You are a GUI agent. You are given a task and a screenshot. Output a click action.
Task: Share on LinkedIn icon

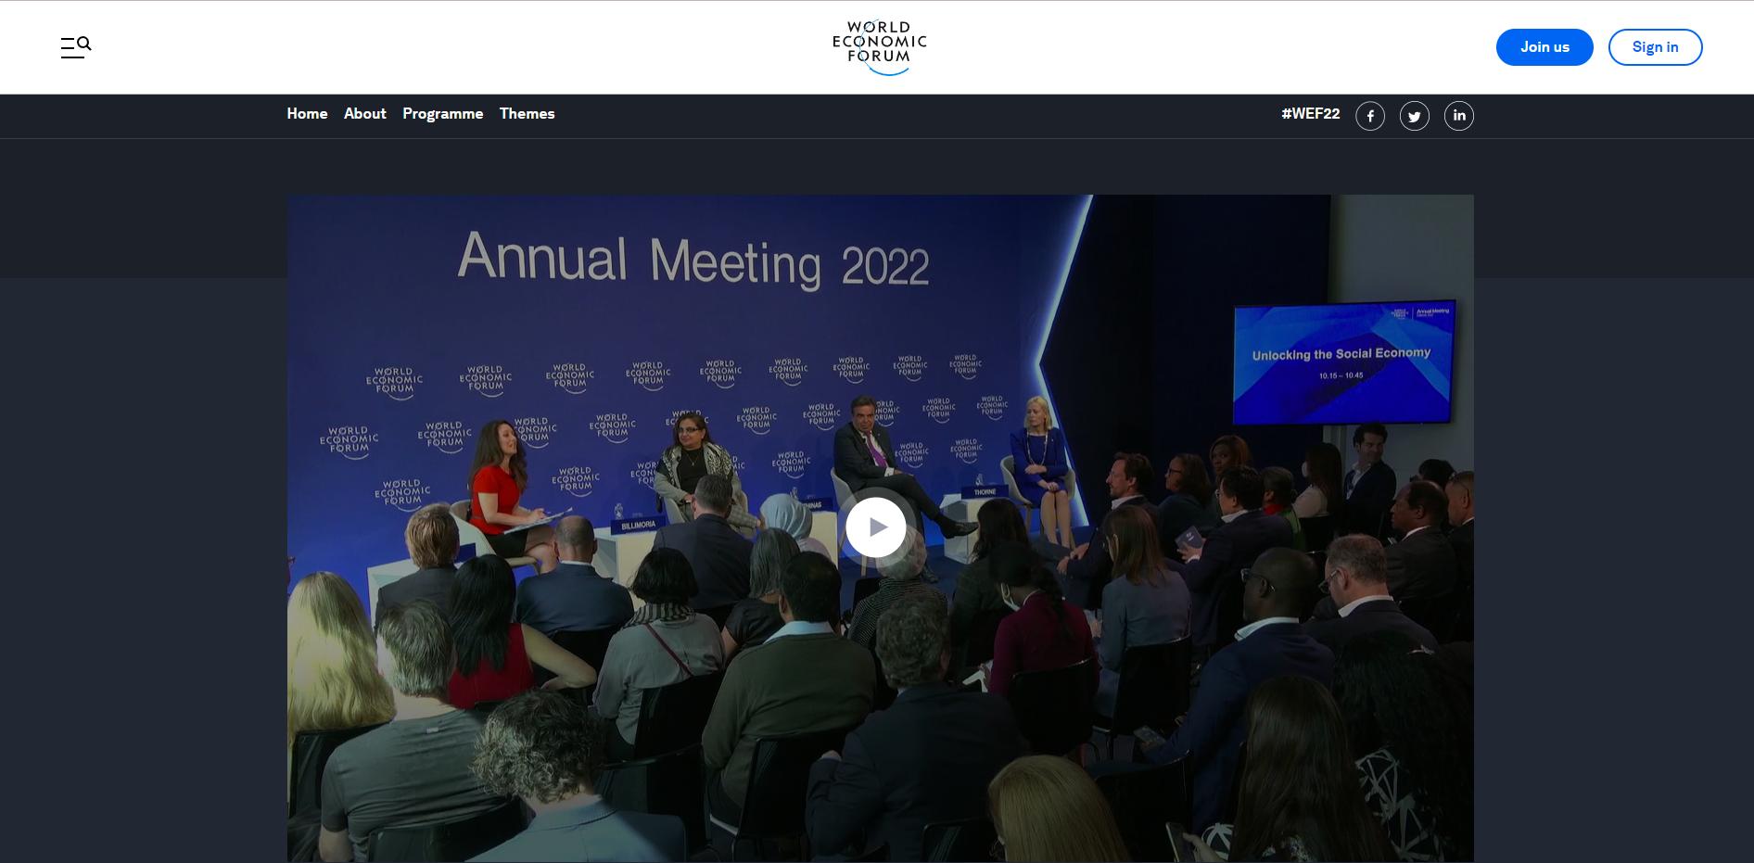pos(1459,116)
